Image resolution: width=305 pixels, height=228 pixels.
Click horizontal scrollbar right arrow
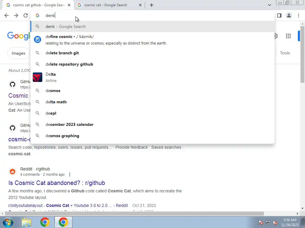[298, 214]
